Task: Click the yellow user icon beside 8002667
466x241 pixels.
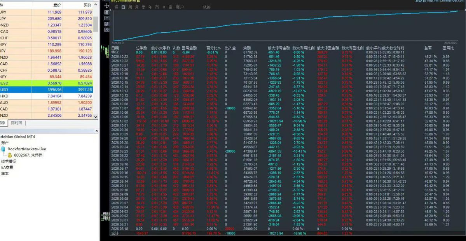Action: [10, 155]
